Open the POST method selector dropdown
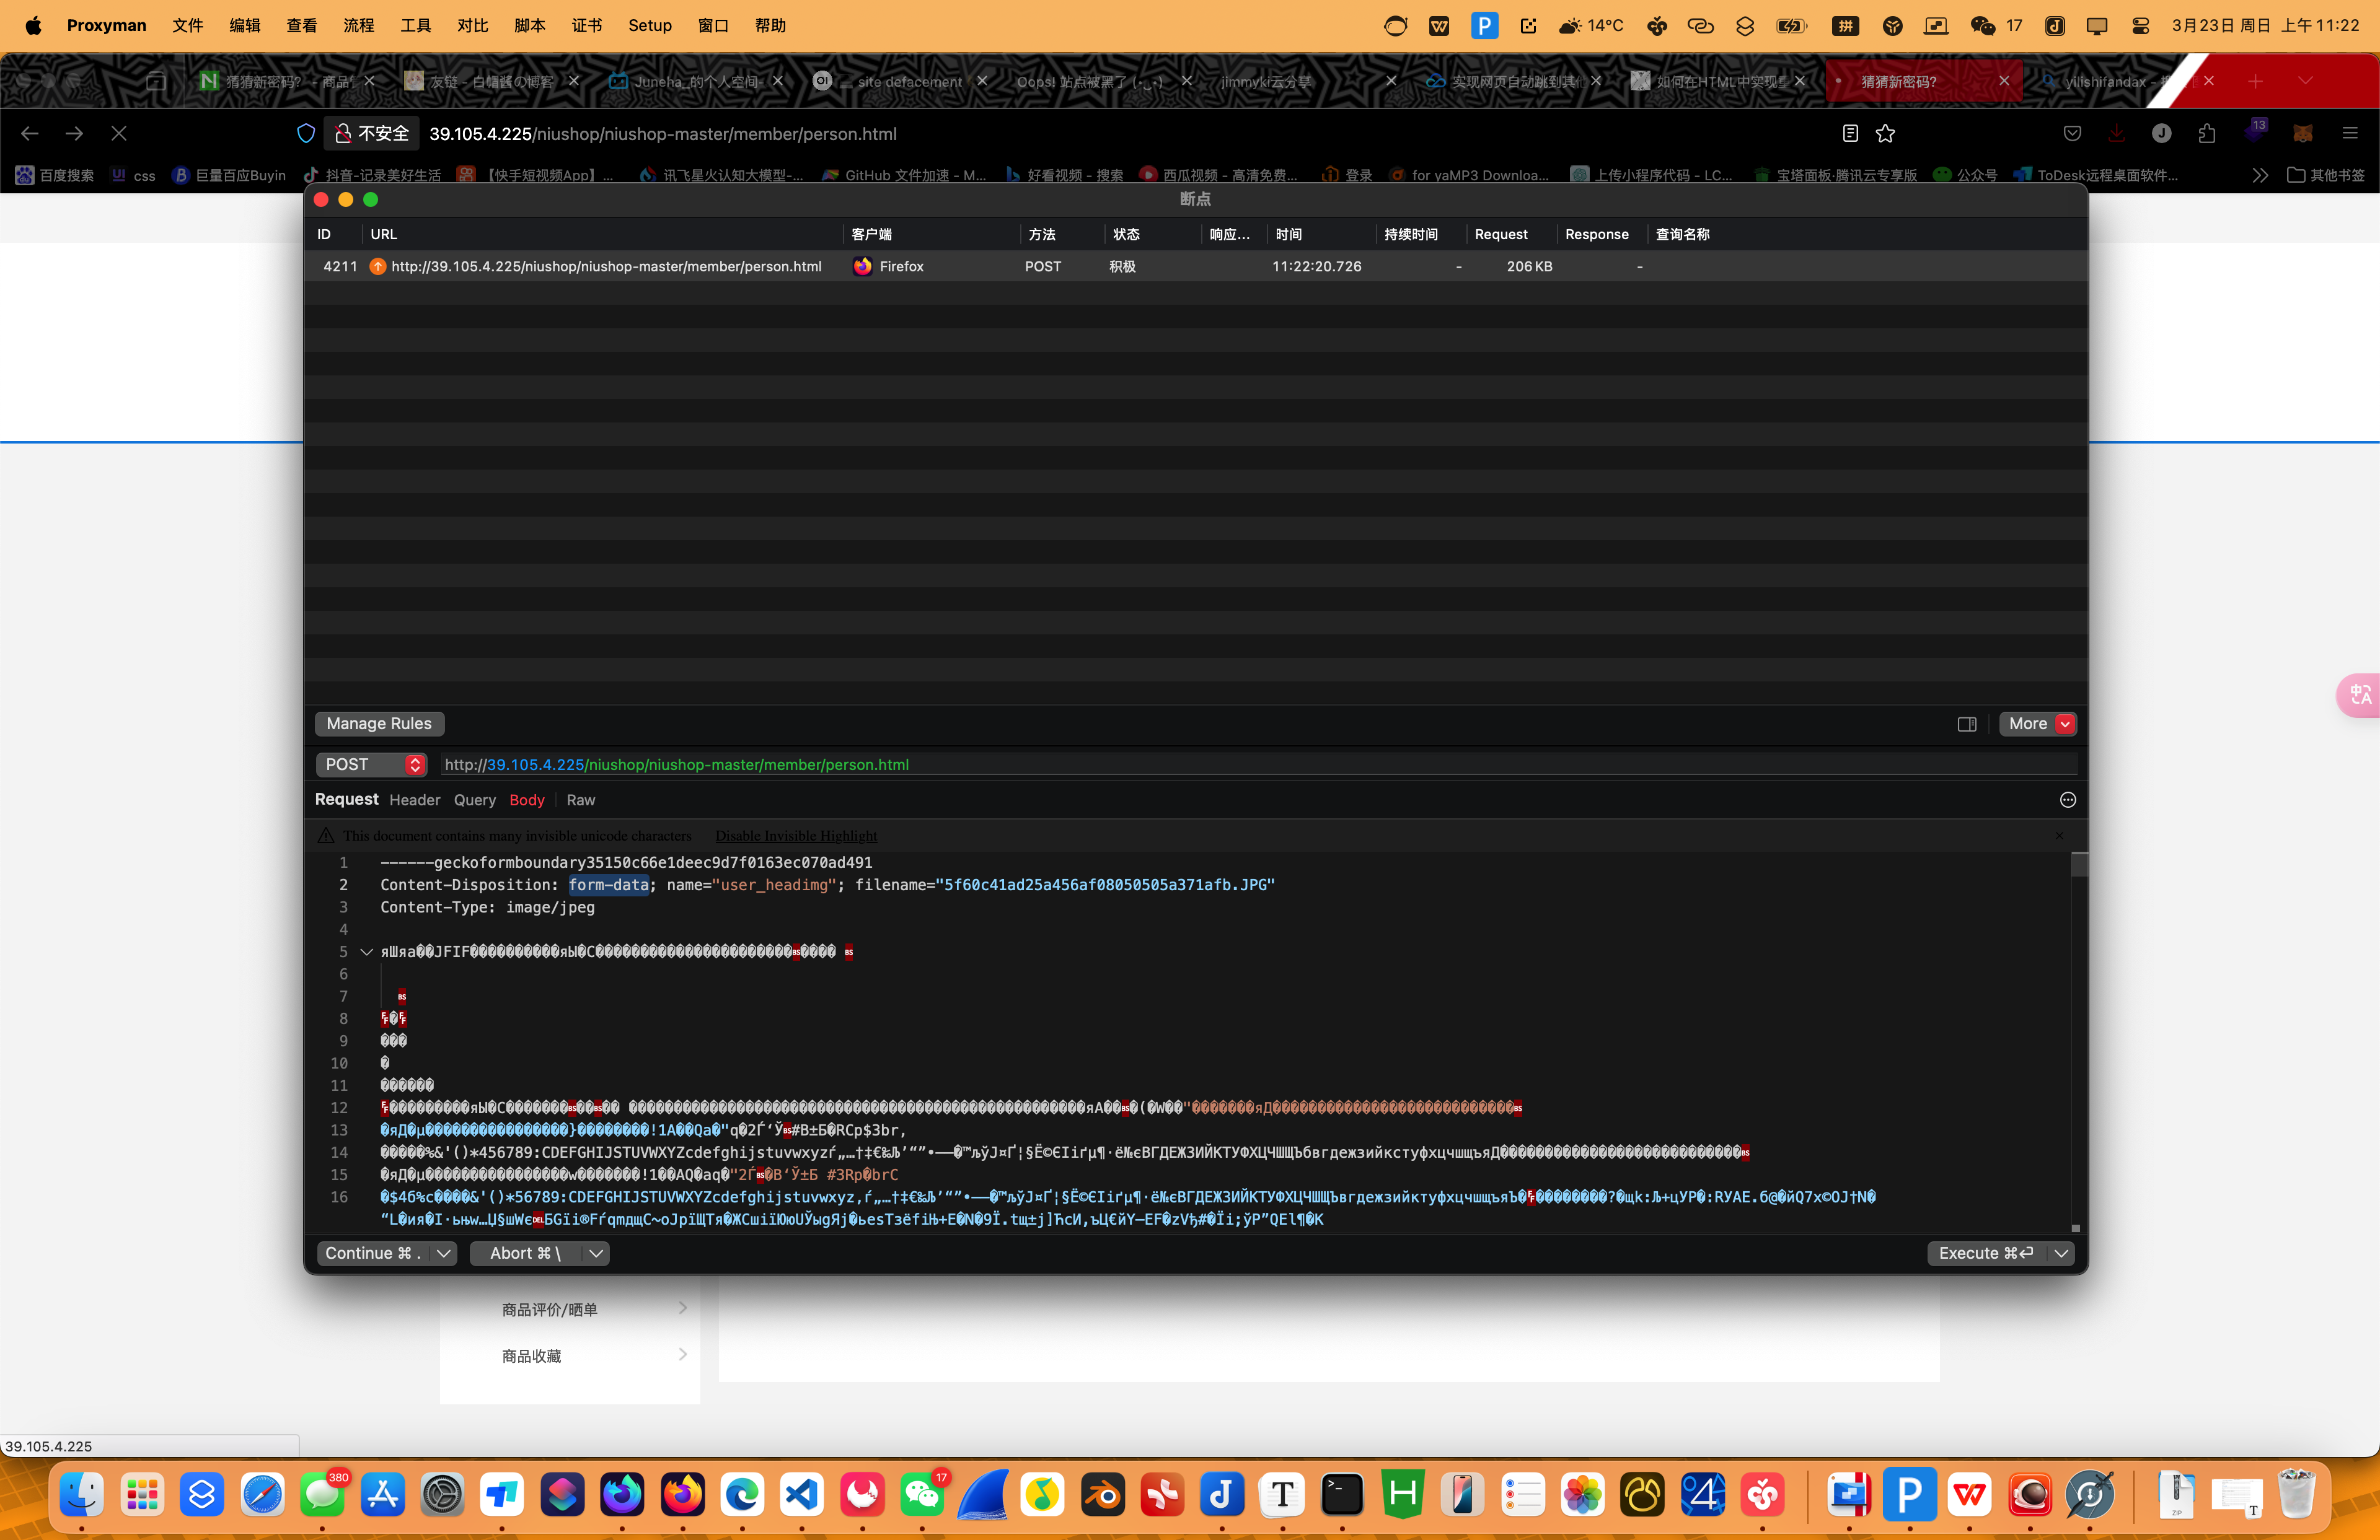 (372, 764)
